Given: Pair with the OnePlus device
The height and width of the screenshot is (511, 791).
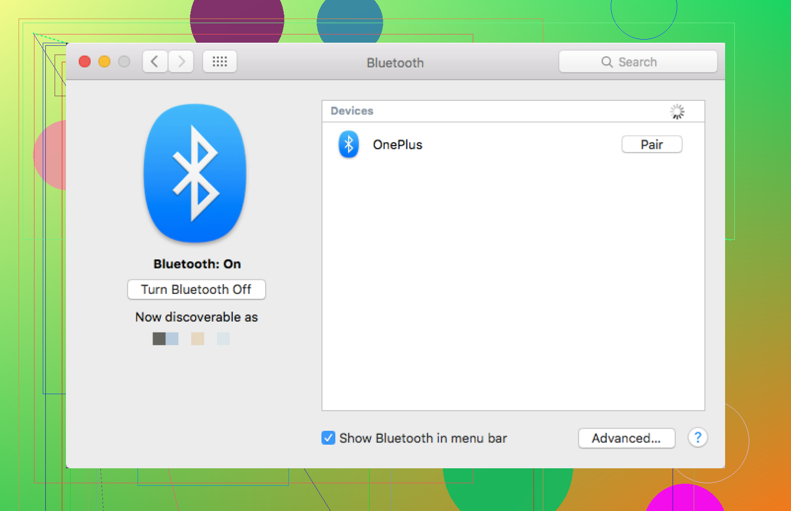Looking at the screenshot, I should tap(652, 145).
